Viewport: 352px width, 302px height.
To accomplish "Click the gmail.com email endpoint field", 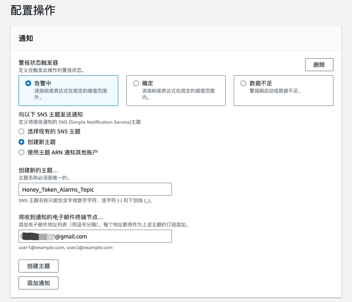I will (95, 236).
